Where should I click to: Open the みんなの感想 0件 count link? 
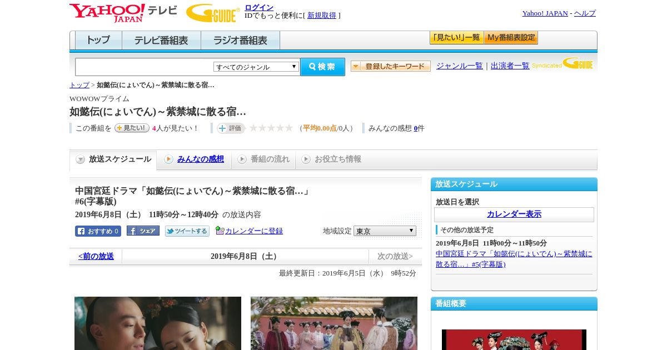pos(416,128)
